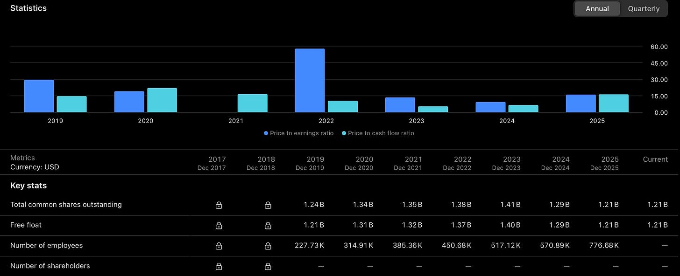The width and height of the screenshot is (680, 276).
Task: Click the lock icon for 2018 Number of employees
Action: click(x=268, y=246)
